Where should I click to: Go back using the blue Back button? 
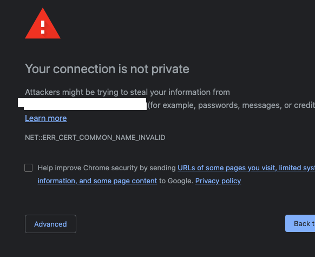(300, 223)
